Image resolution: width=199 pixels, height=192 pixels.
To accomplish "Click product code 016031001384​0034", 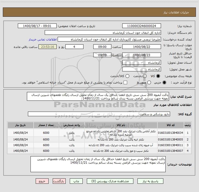I will 171,133.
